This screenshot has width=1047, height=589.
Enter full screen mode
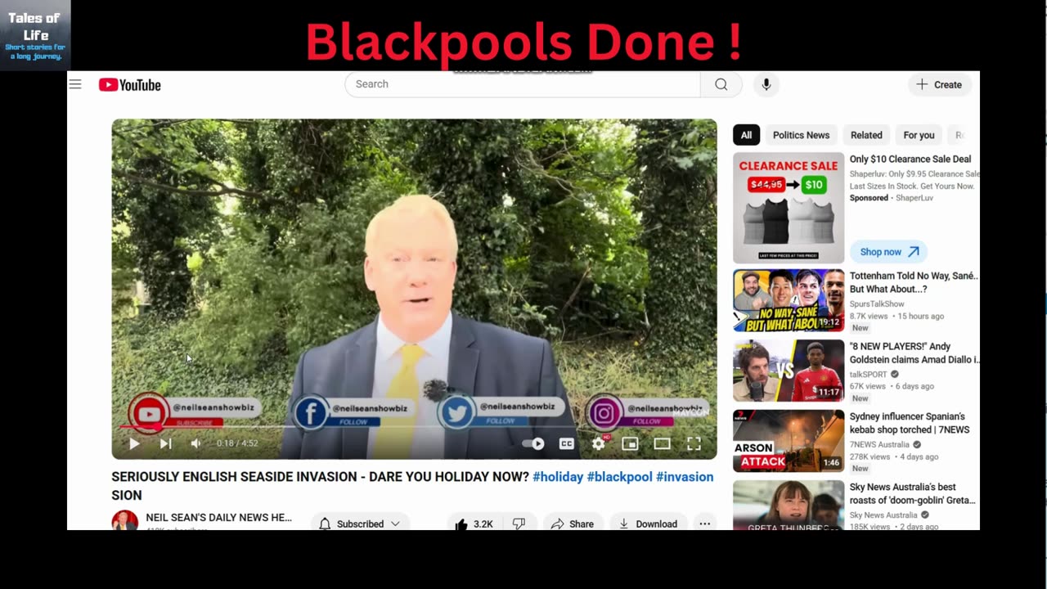click(694, 443)
